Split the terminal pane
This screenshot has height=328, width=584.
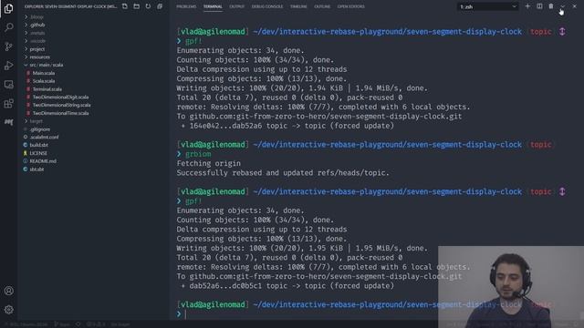[539, 6]
